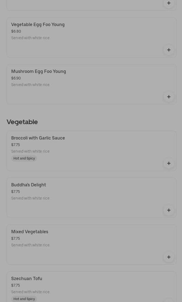Click Hot and Spicy tag under Szechuan Tofu

pyautogui.click(x=24, y=299)
